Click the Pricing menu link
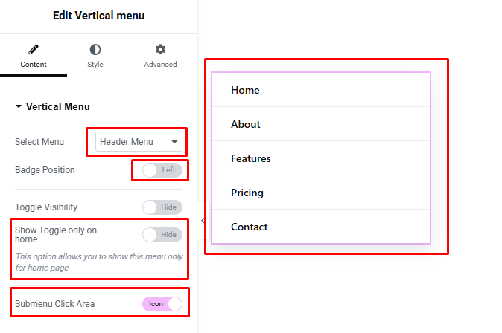 [247, 193]
